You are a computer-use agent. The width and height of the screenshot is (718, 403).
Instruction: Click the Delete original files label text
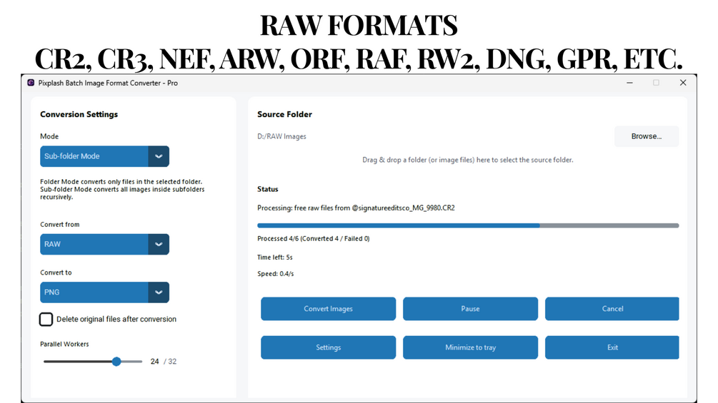tap(116, 319)
